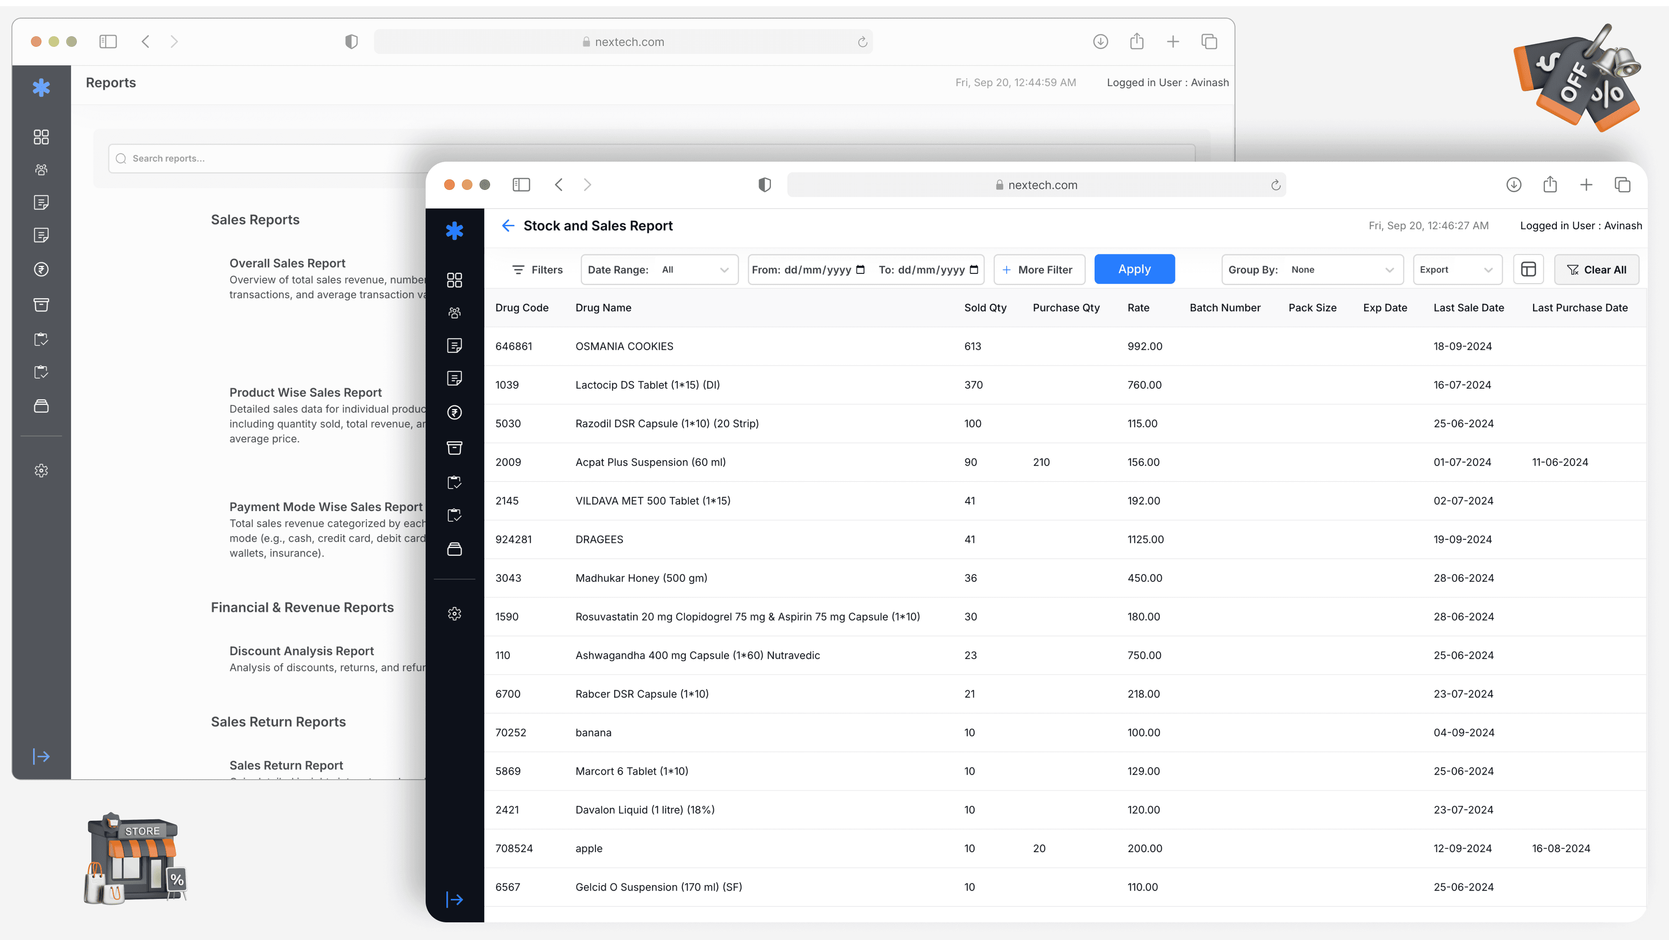Screen dimensions: 1669x940
Task: Open dashboard grid icon in back Reports window
Action: click(x=41, y=137)
